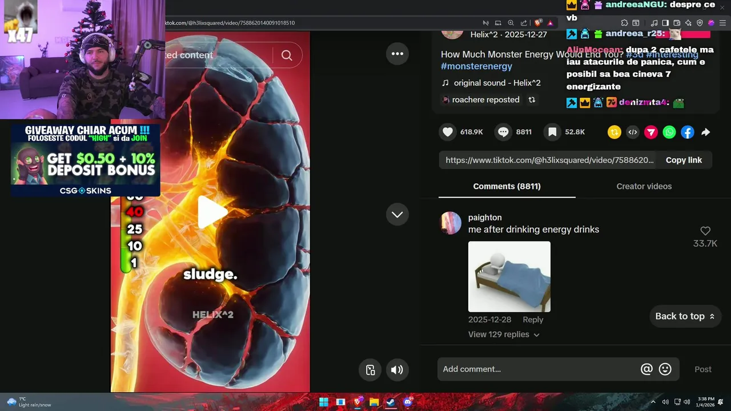Image resolution: width=731 pixels, height=411 pixels.
Task: Open the browser hamburger menu
Action: (x=722, y=23)
